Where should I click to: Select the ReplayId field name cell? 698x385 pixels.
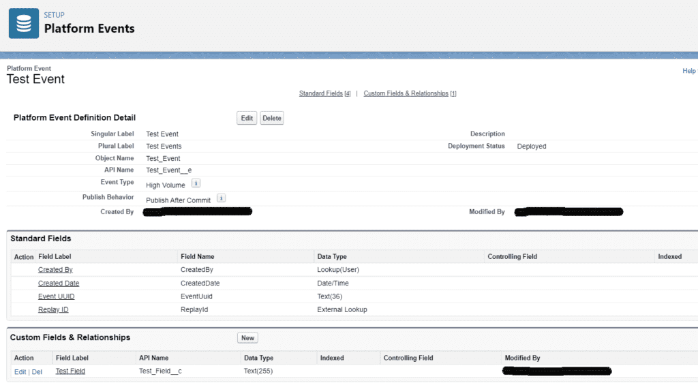pos(194,310)
